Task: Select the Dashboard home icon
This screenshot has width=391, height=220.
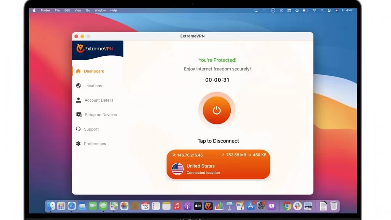Action: [78, 71]
